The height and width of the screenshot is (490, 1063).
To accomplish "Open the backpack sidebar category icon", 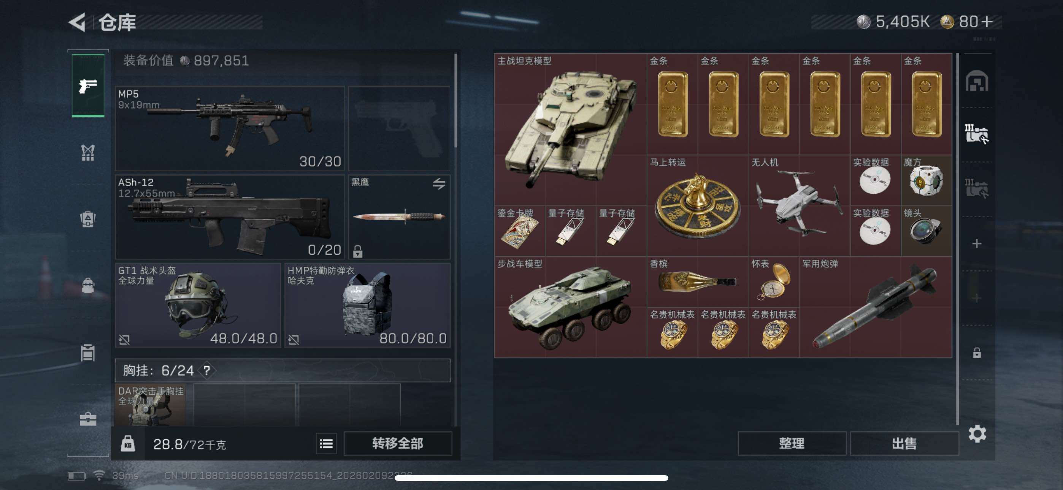I will point(88,219).
